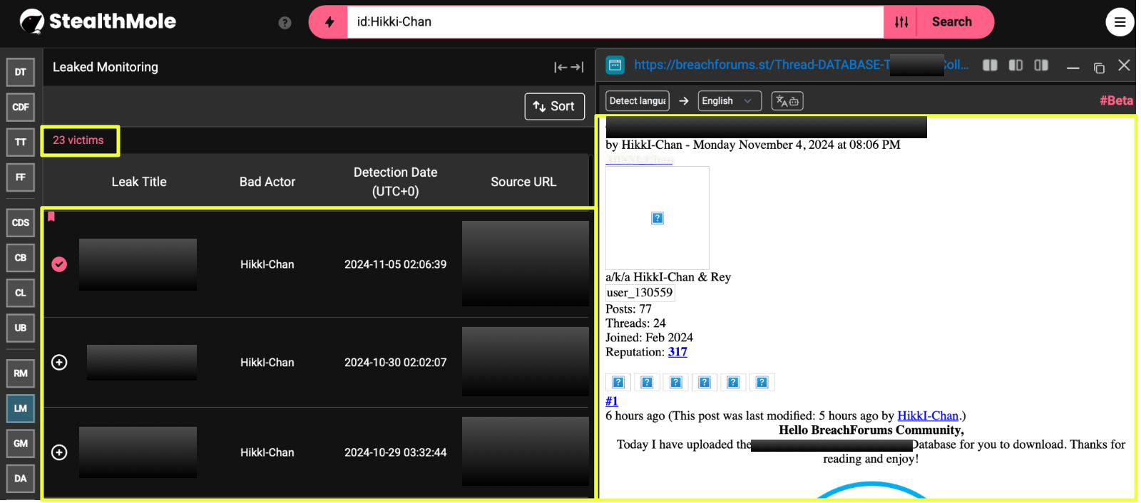
Task: Collapse panel with the width arrows icon
Action: (568, 67)
